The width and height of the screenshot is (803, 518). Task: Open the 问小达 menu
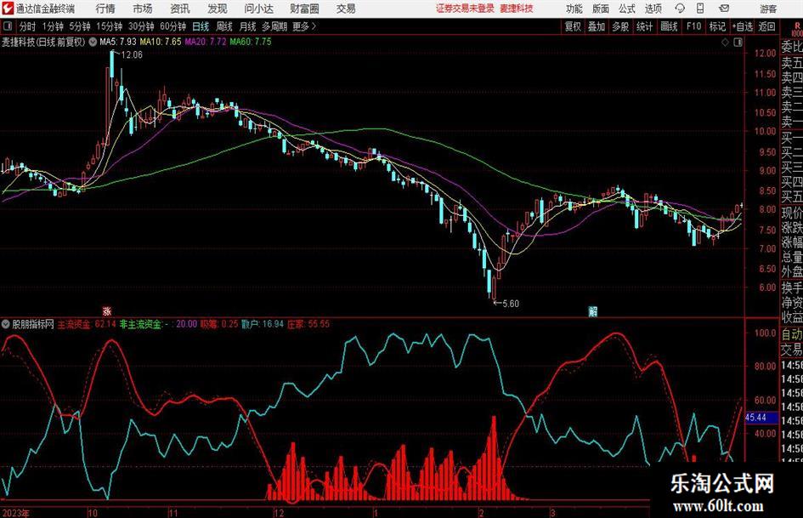click(259, 9)
